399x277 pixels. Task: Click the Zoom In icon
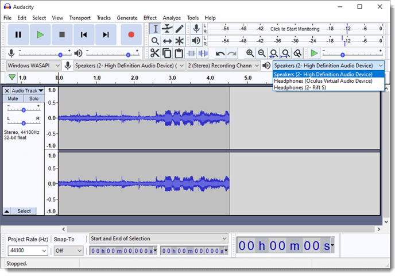coord(250,53)
